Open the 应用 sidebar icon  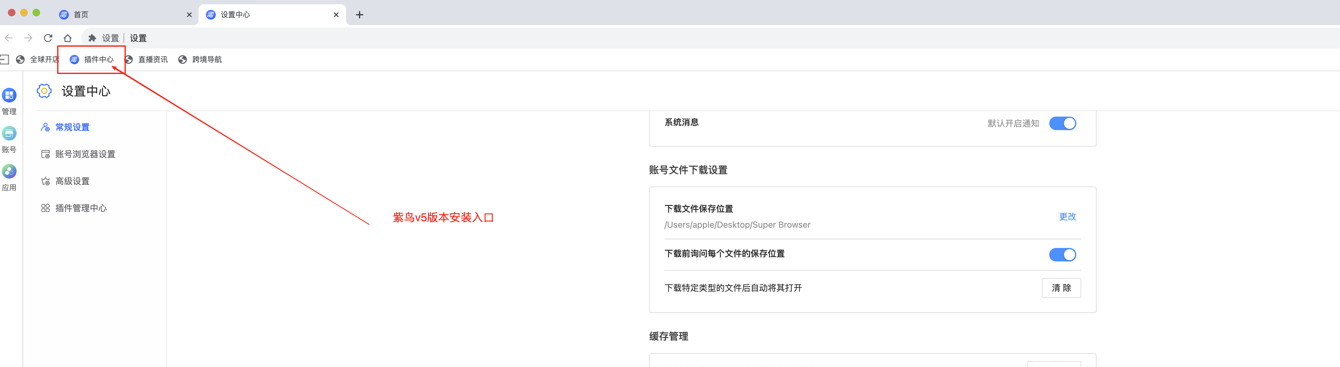tap(9, 172)
